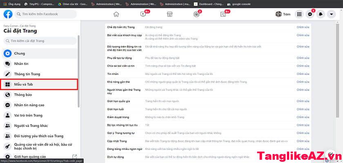Viewport: 343px width, 163px height.
Task: Open the Groups icon in top navigation
Action: 196,14
